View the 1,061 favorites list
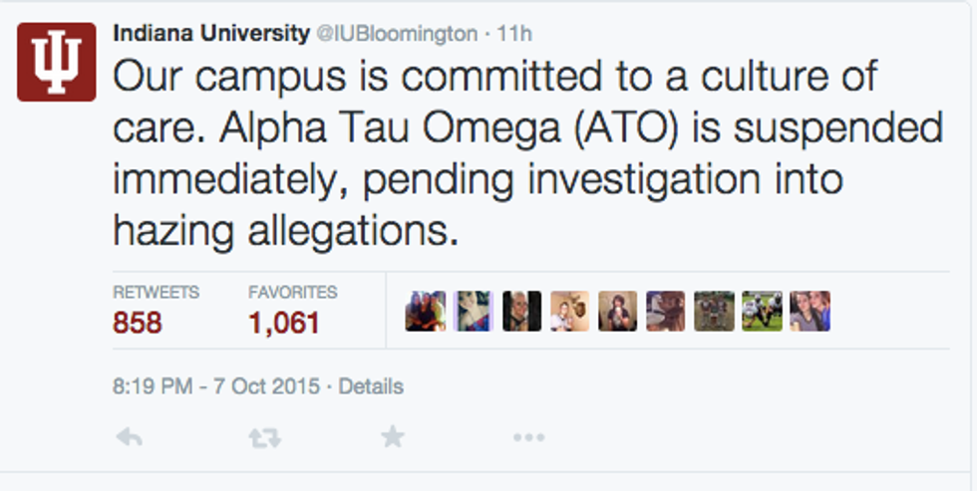The width and height of the screenshot is (977, 491). pos(284,322)
